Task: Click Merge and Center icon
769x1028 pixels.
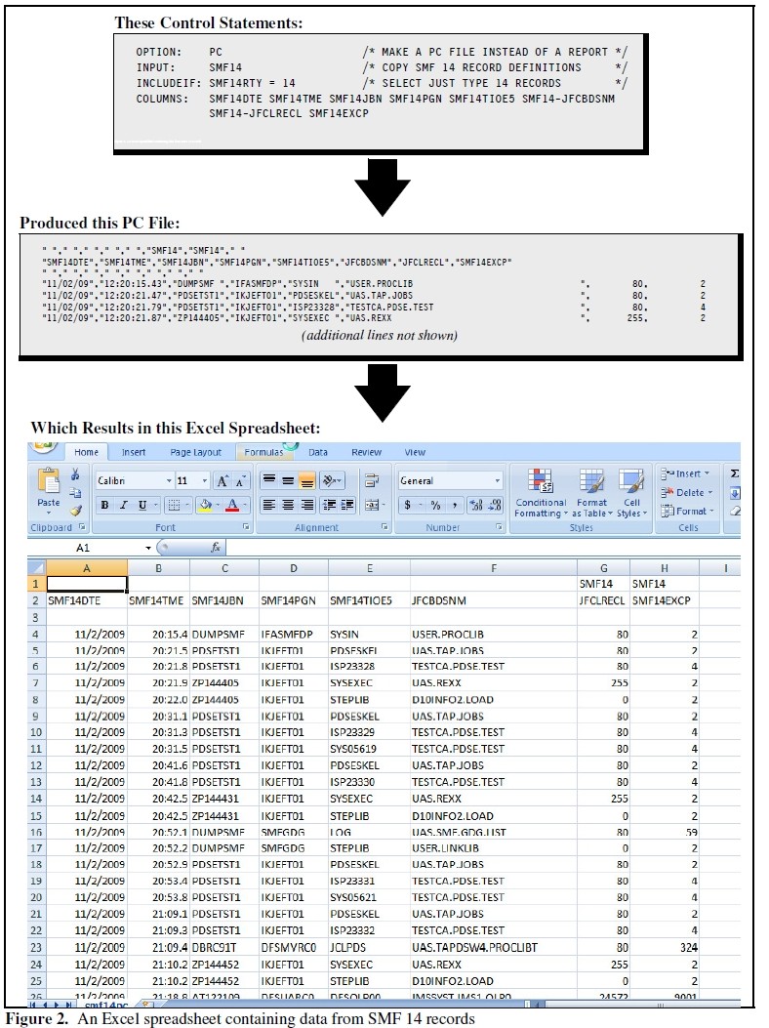Action: [x=372, y=505]
